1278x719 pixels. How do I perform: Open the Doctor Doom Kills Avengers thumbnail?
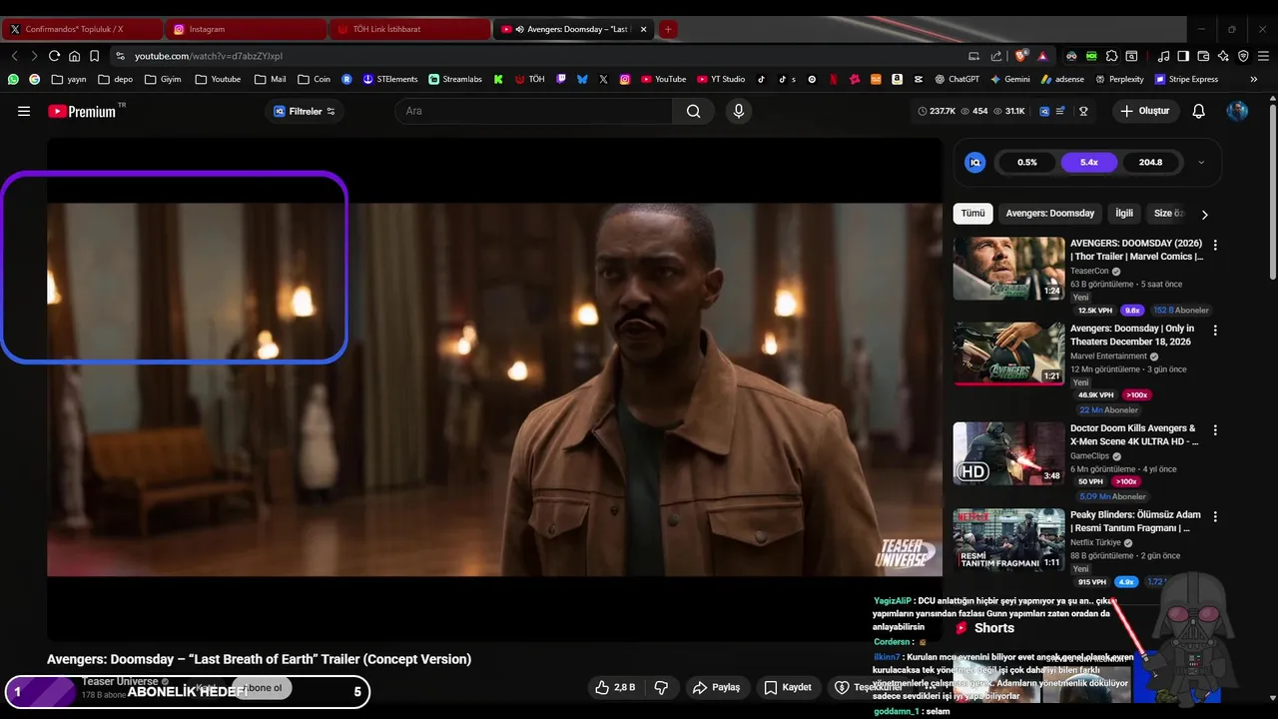pyautogui.click(x=1008, y=453)
